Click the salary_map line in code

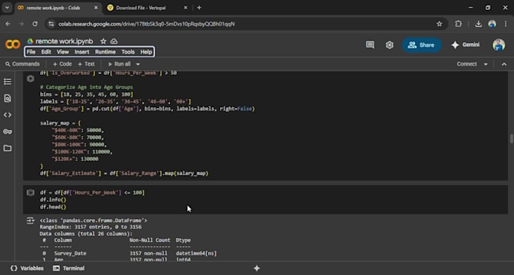pos(60,123)
